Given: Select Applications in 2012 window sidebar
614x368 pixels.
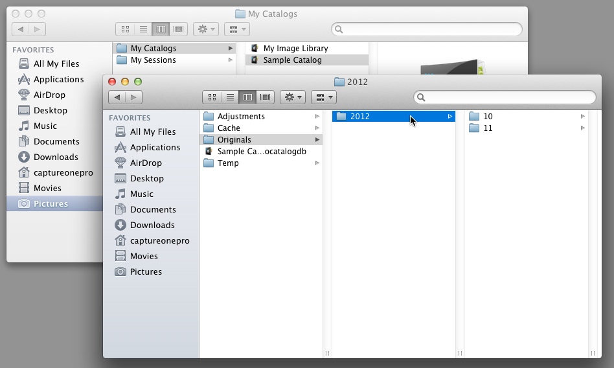Looking at the screenshot, I should pos(151,147).
